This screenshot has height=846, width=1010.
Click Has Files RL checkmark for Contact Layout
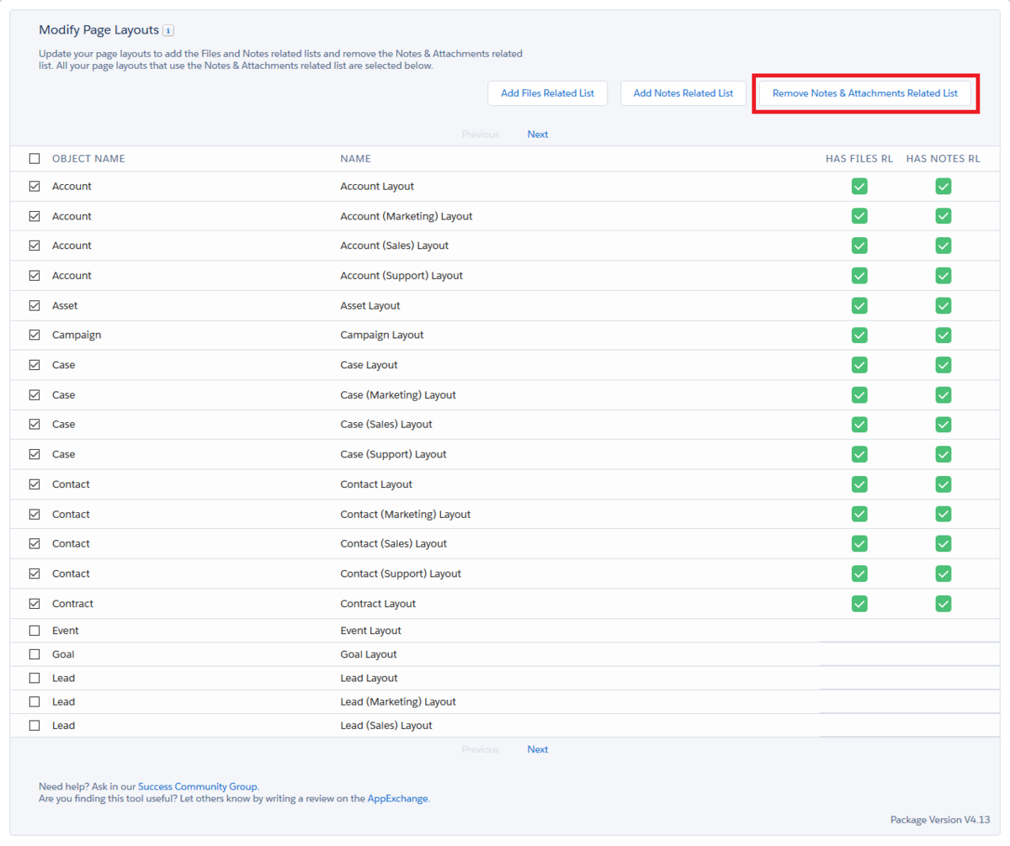tap(859, 484)
